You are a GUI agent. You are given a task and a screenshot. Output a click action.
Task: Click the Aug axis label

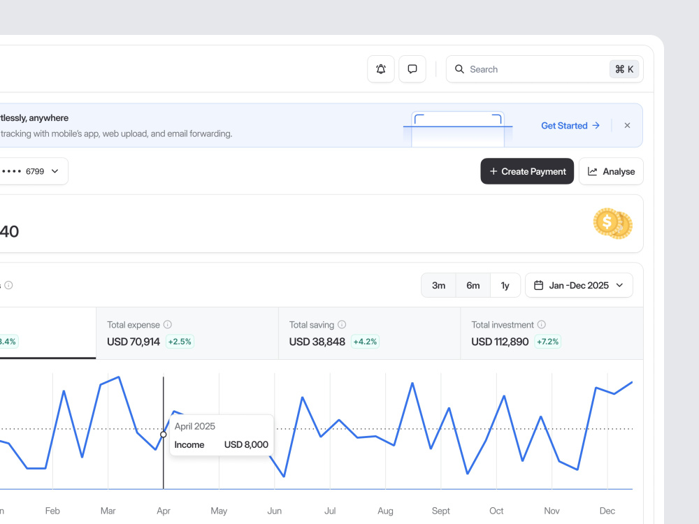click(385, 511)
